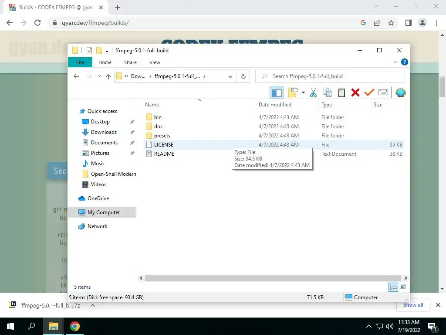446x335 pixels.
Task: Click the horizontal scrollbar in file list
Action: click(273, 278)
